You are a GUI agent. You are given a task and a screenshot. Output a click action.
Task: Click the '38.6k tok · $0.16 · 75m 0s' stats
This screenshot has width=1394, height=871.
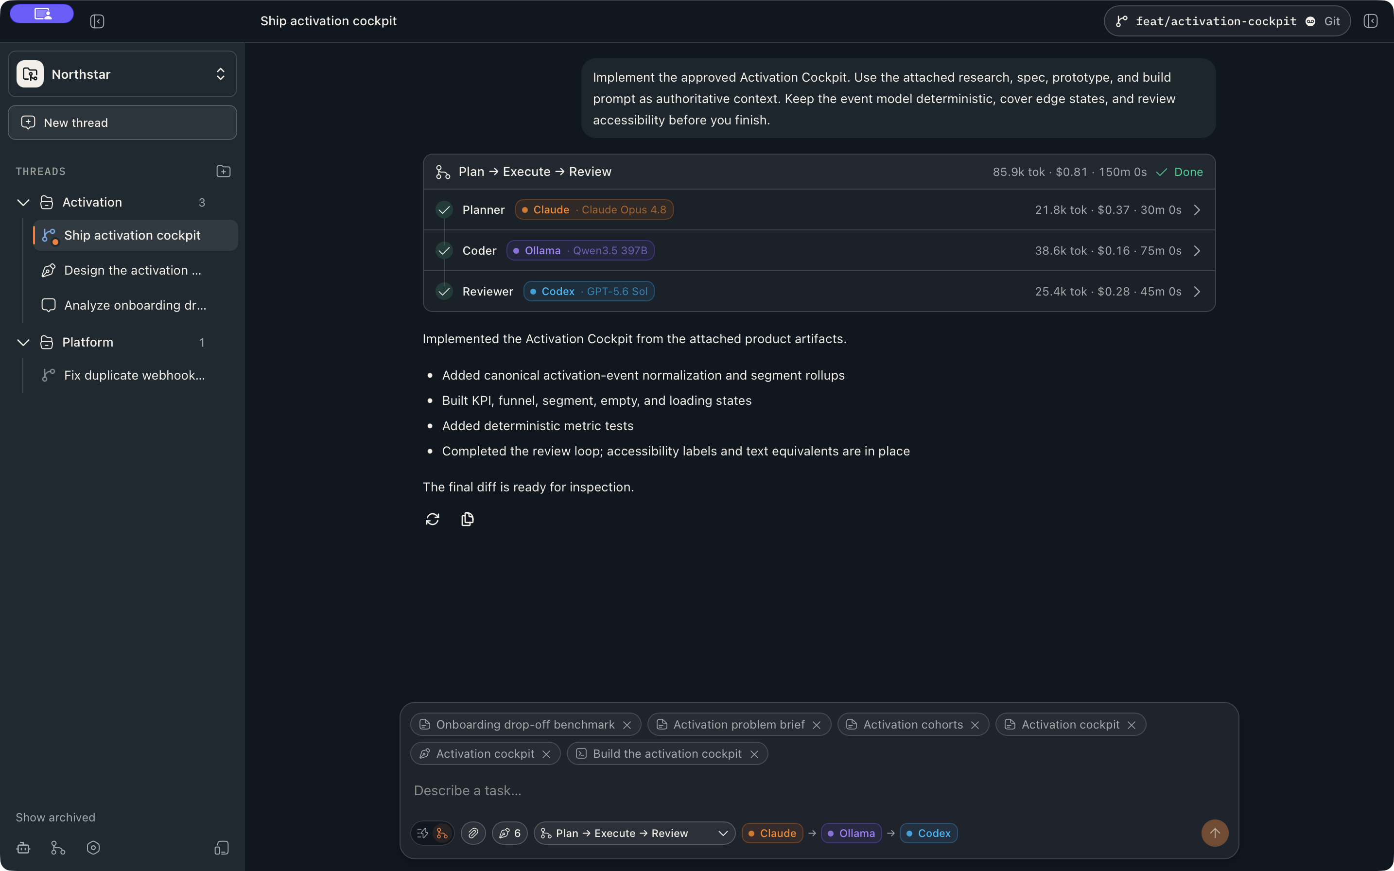click(1108, 251)
